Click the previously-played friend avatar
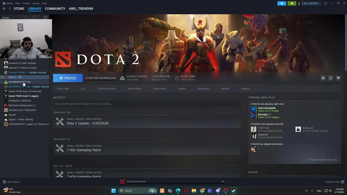 pos(253,149)
